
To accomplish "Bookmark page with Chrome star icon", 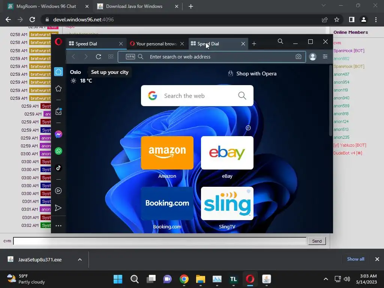I will [x=337, y=19].
